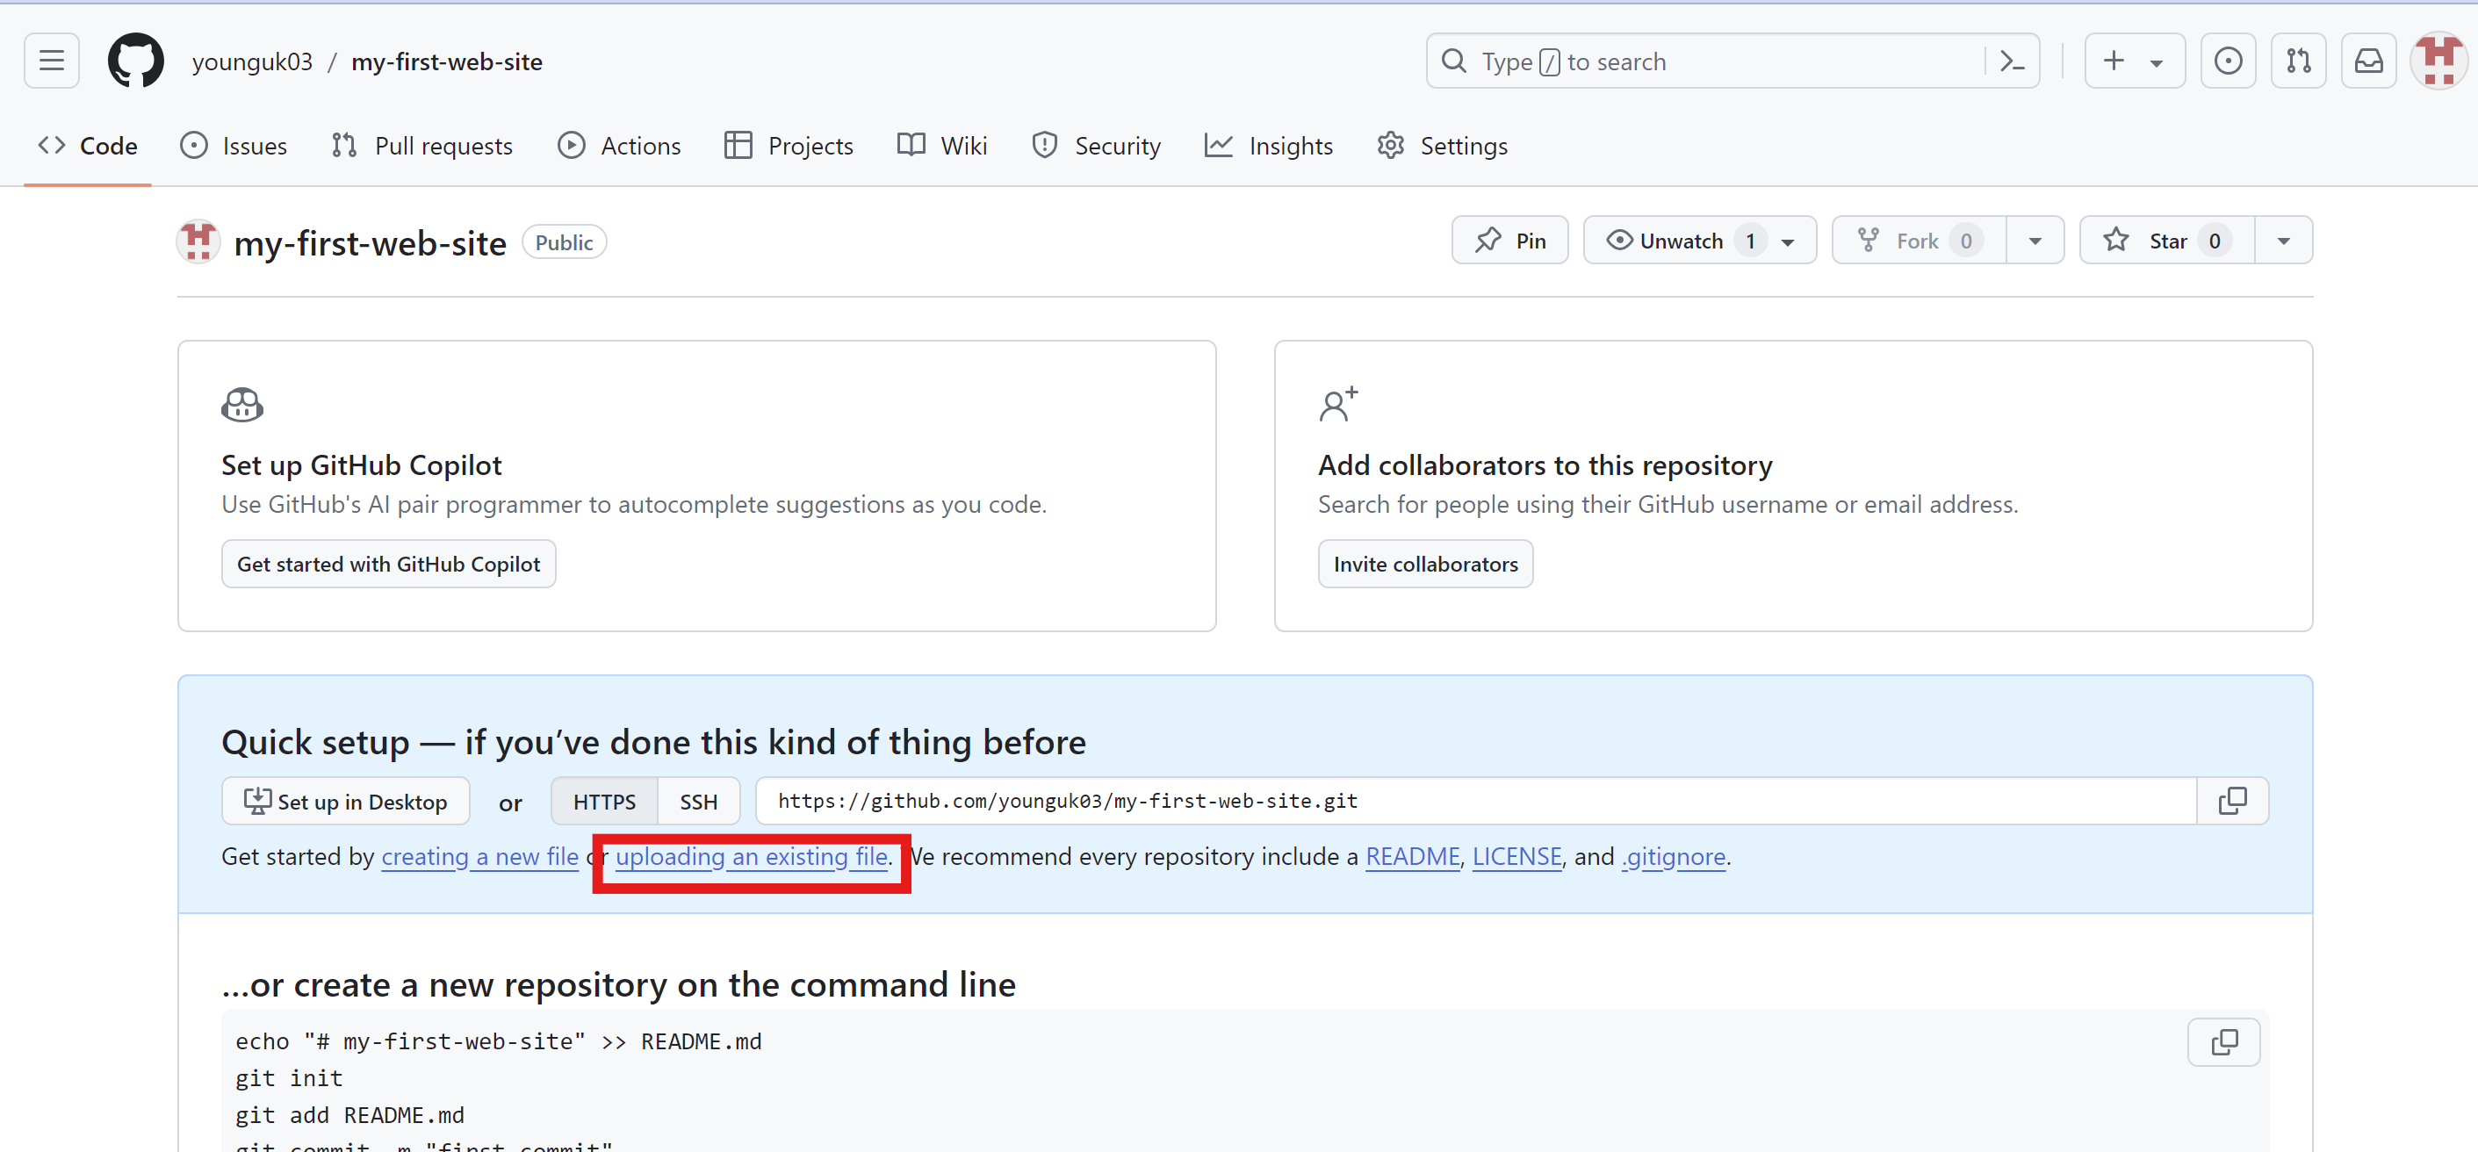The width and height of the screenshot is (2478, 1152).
Task: Go to GitHub home via Octocat logo
Action: pyautogui.click(x=135, y=61)
